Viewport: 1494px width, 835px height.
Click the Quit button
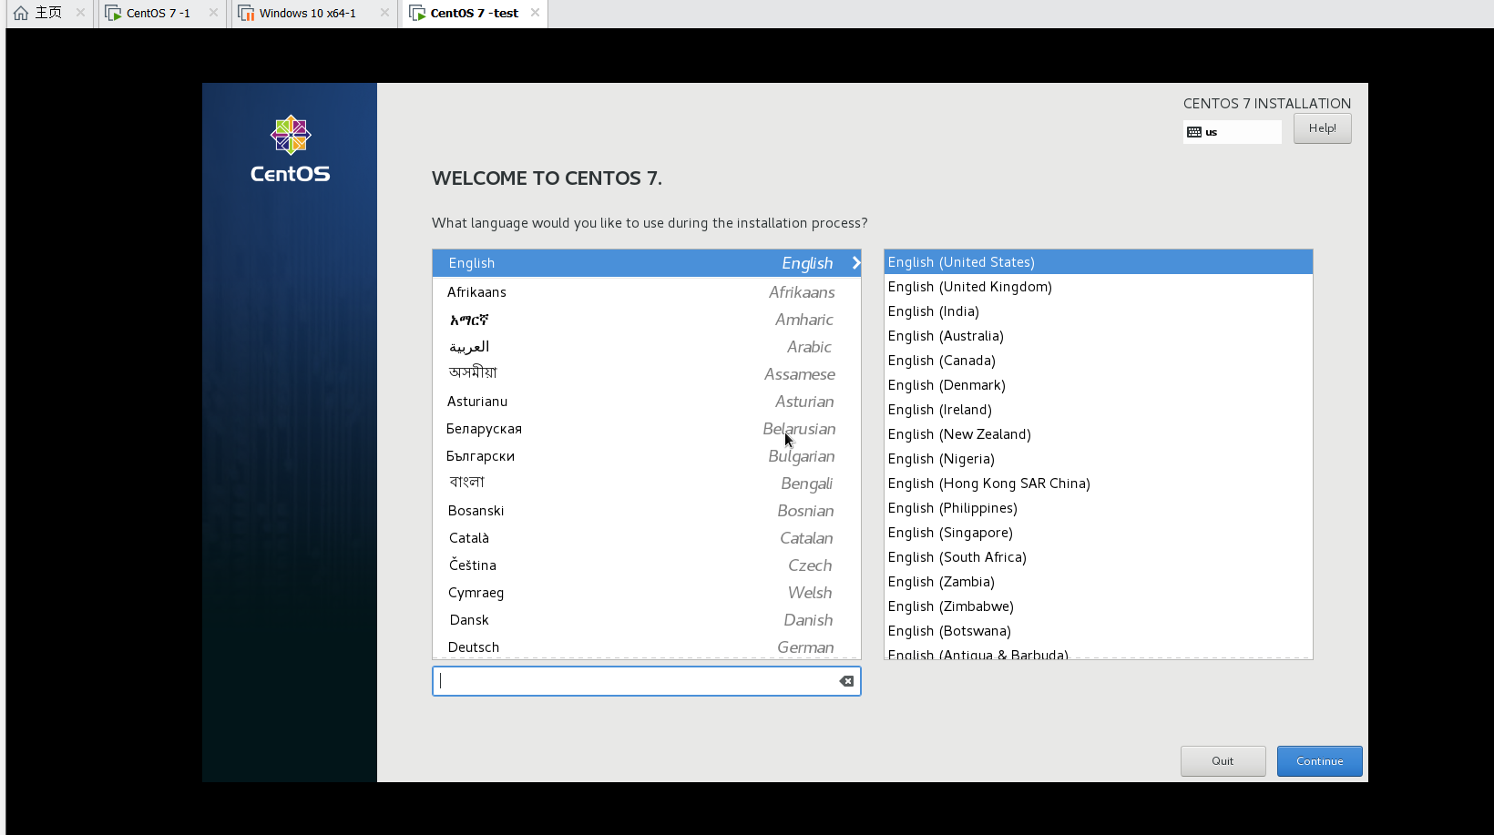click(x=1223, y=761)
